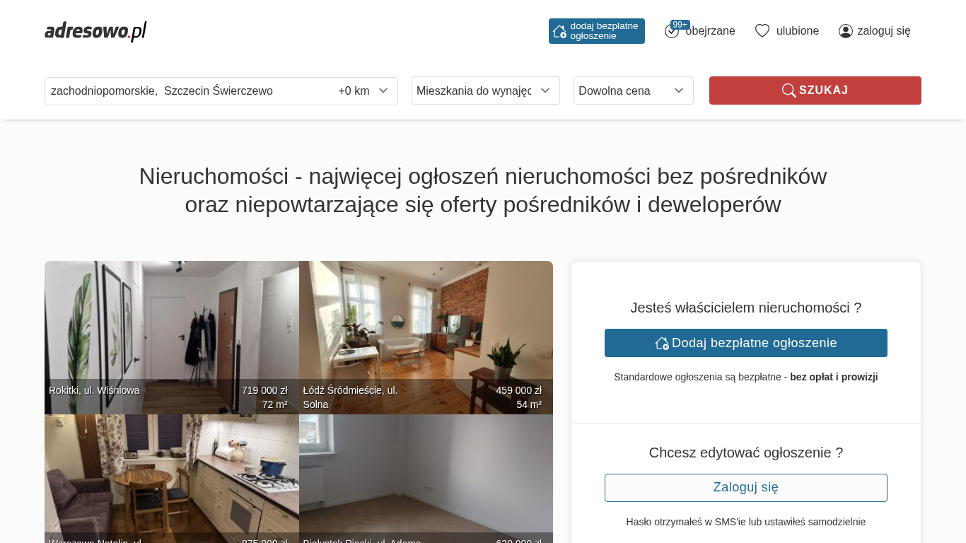The width and height of the screenshot is (966, 543).
Task: Click the large 'Dodaj bezpłatne ogłoszenie' button
Action: [x=746, y=343]
